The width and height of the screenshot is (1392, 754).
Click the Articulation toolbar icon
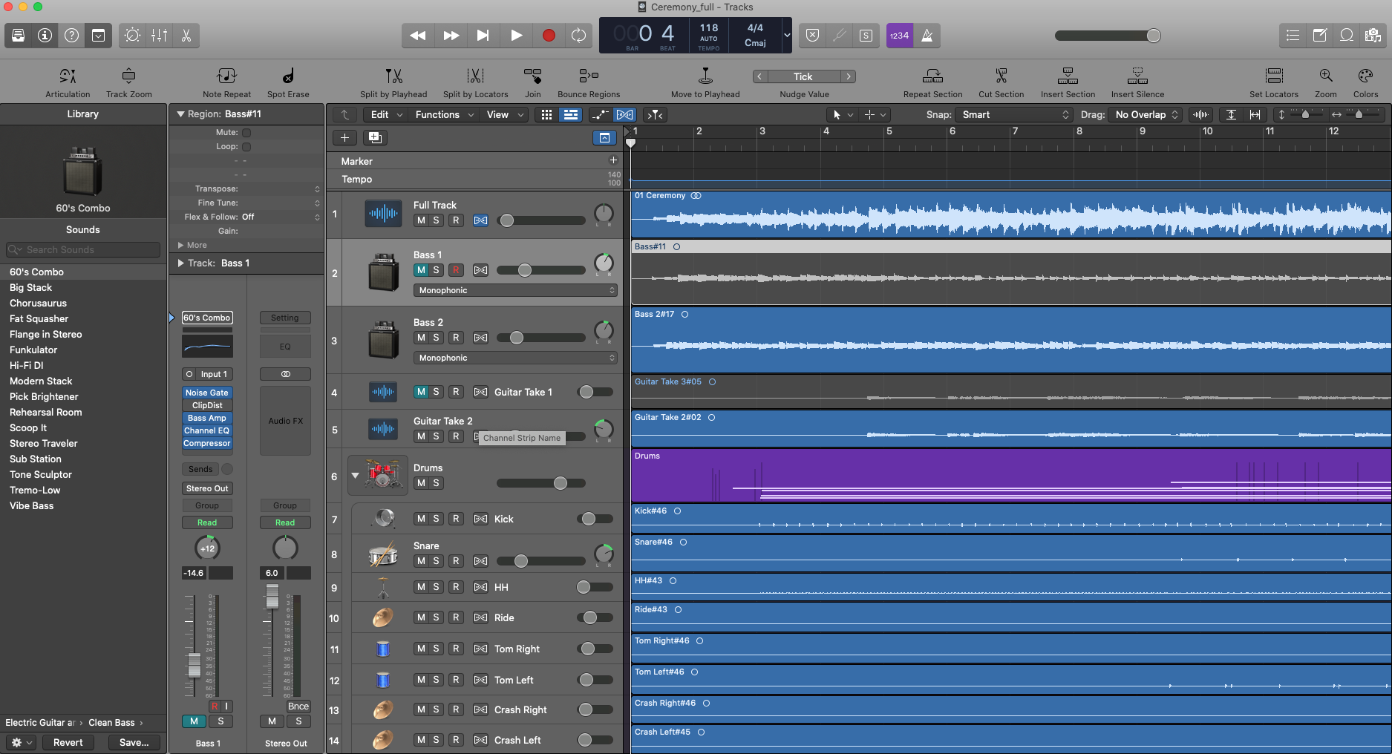(x=68, y=82)
